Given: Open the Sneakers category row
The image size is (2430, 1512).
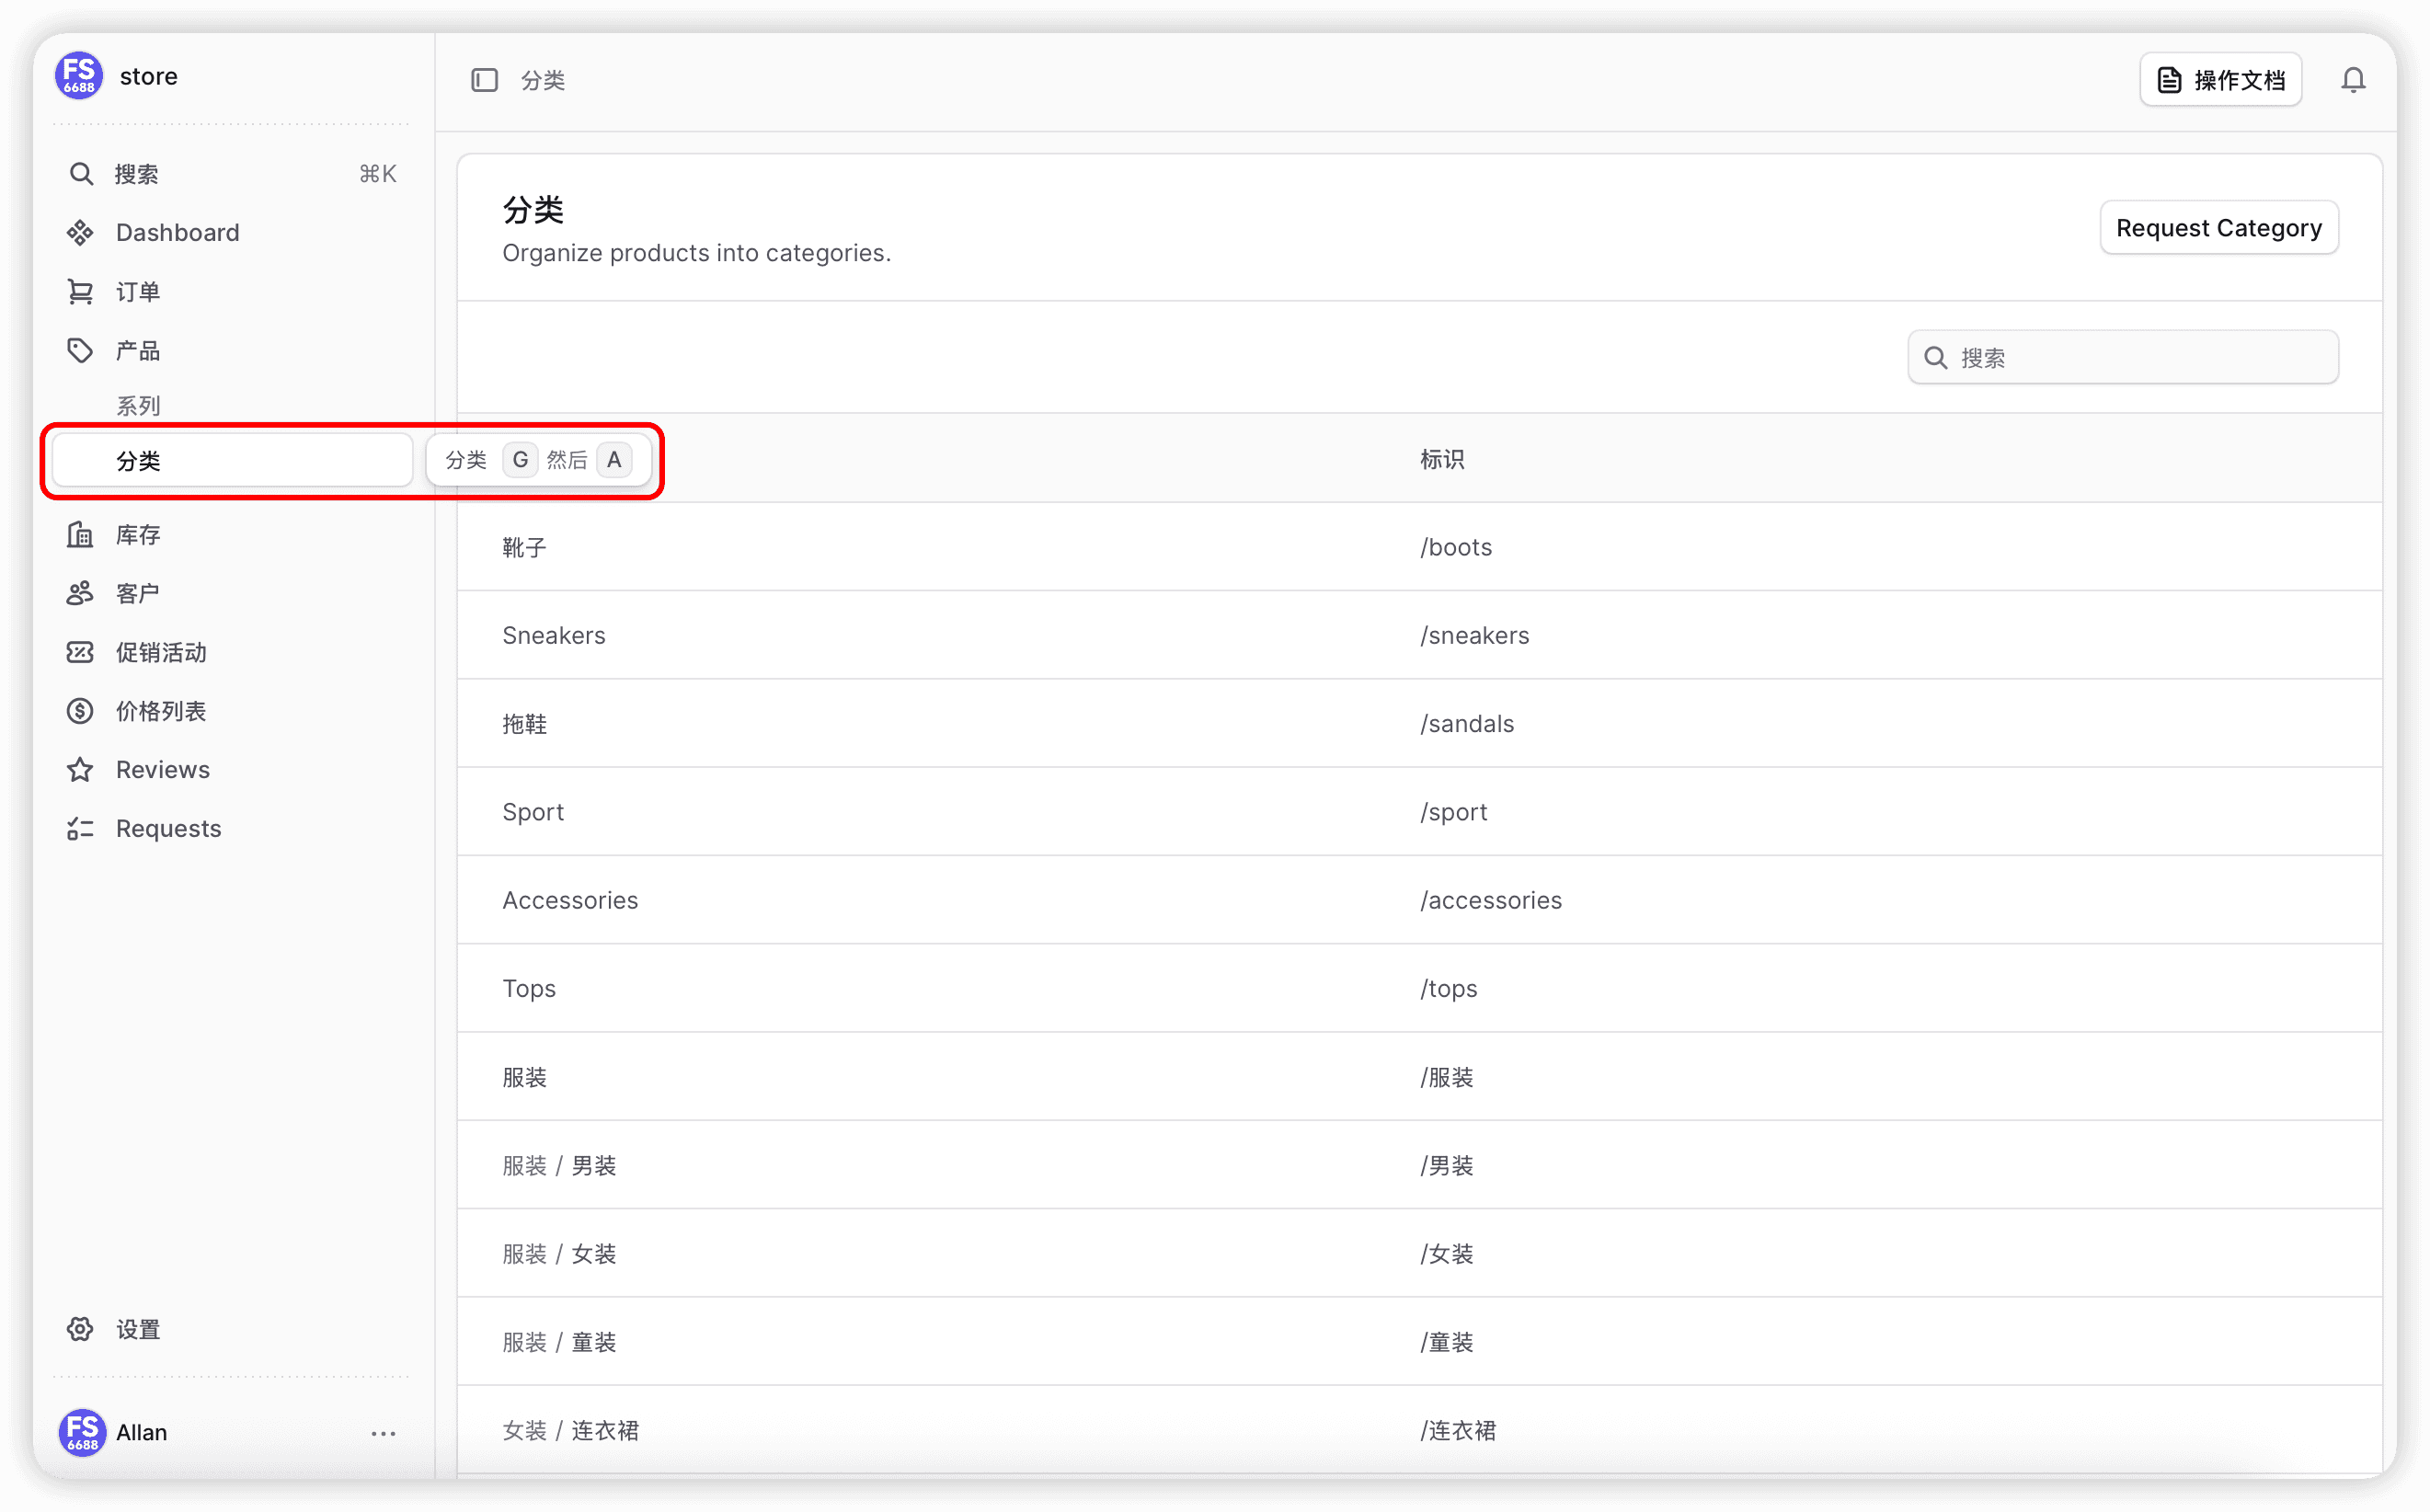Looking at the screenshot, I should click(x=554, y=636).
